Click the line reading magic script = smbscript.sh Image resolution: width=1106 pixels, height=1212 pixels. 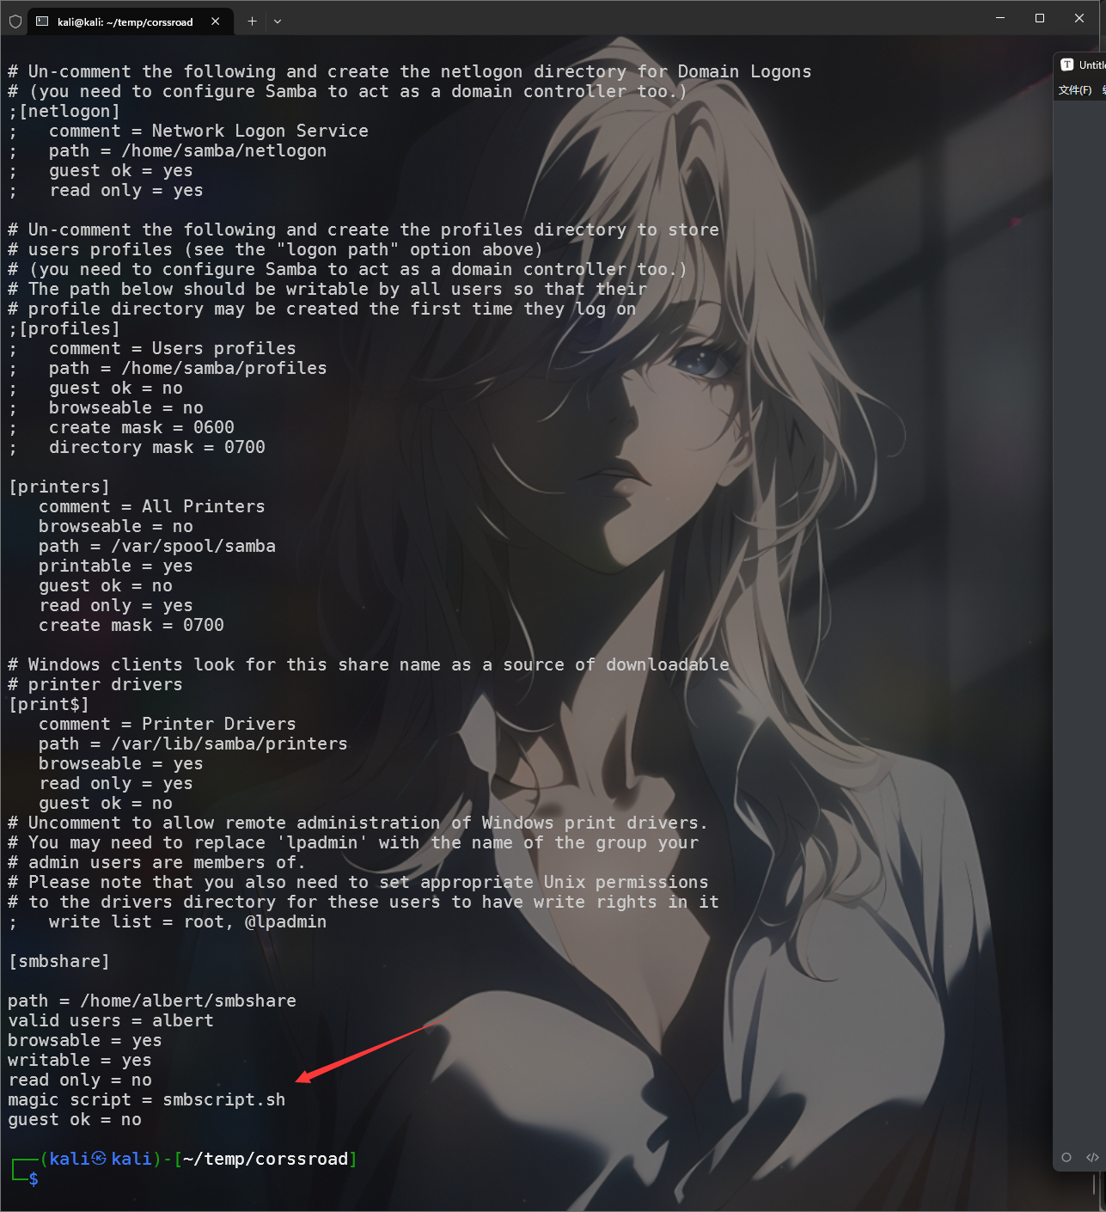point(146,1099)
